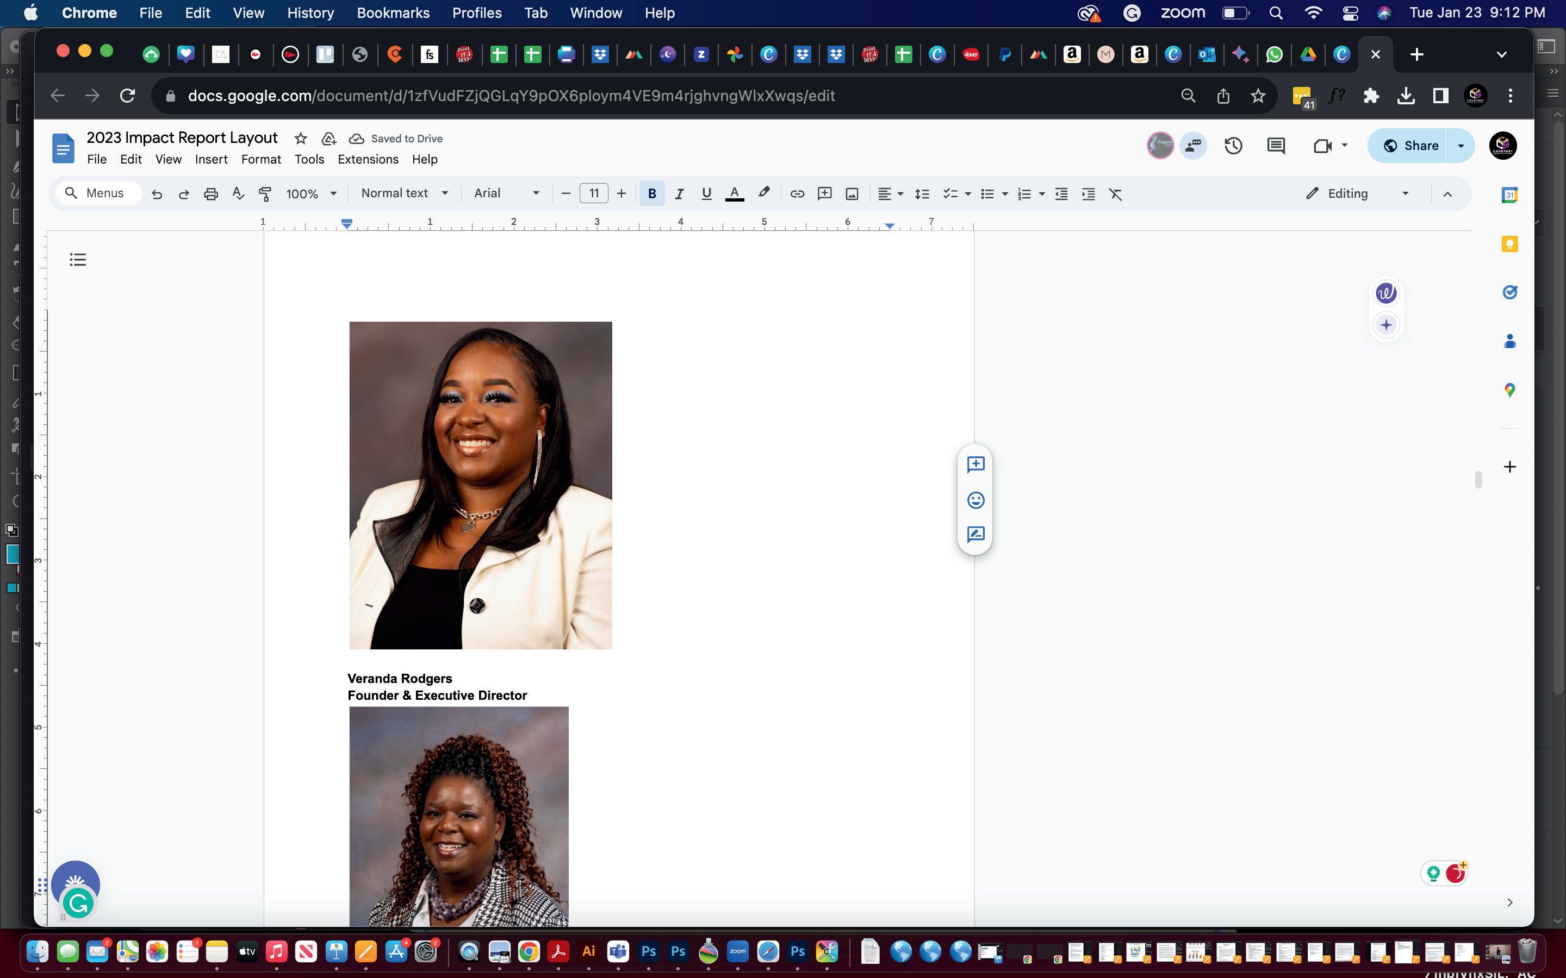Open the Extensions menu

pos(368,159)
